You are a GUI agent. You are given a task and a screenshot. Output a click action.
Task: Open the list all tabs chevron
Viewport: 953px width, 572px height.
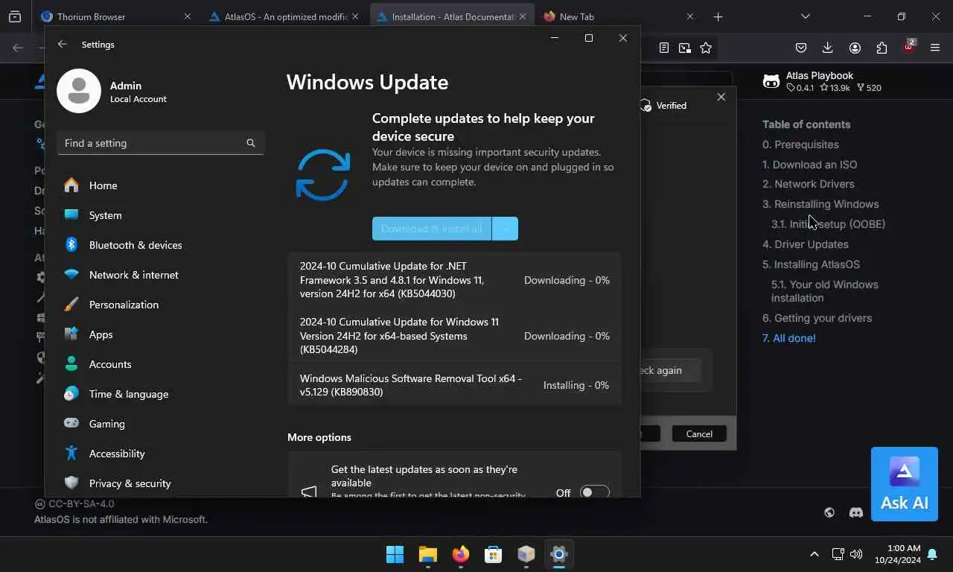pyautogui.click(x=805, y=16)
